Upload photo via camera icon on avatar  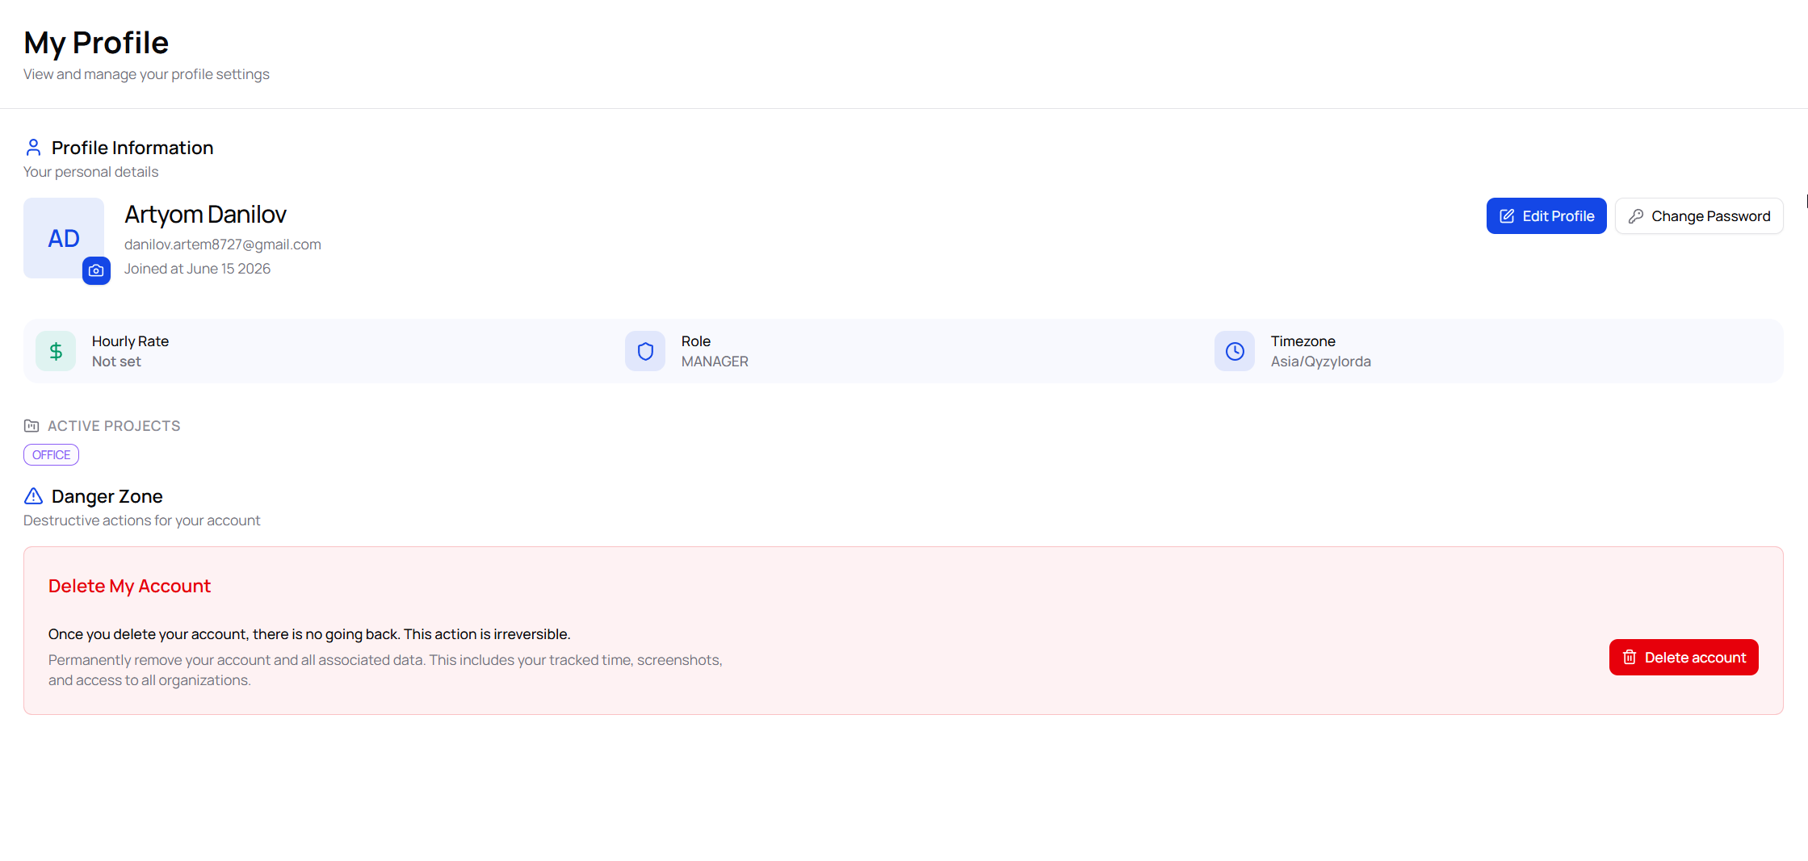[x=96, y=270]
